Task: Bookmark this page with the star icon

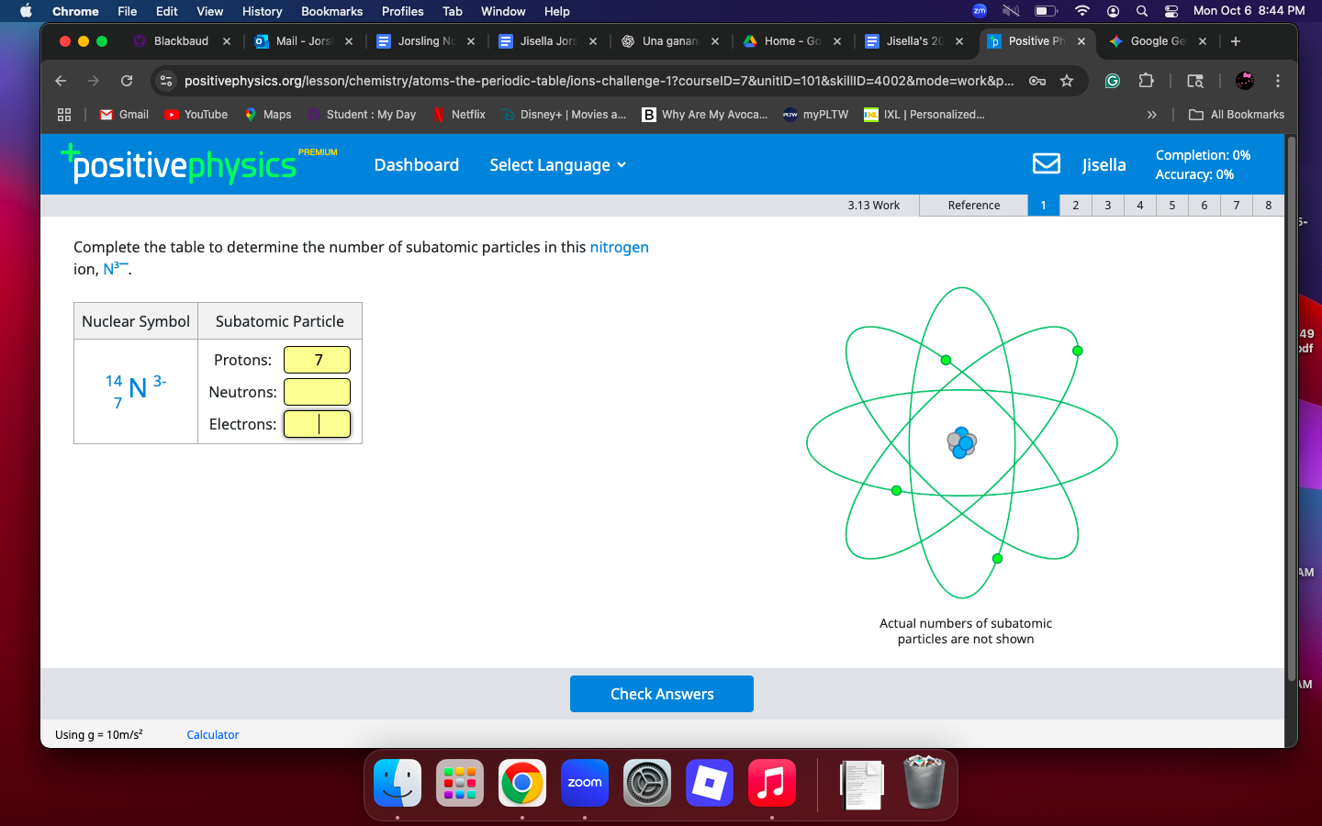Action: [x=1067, y=81]
